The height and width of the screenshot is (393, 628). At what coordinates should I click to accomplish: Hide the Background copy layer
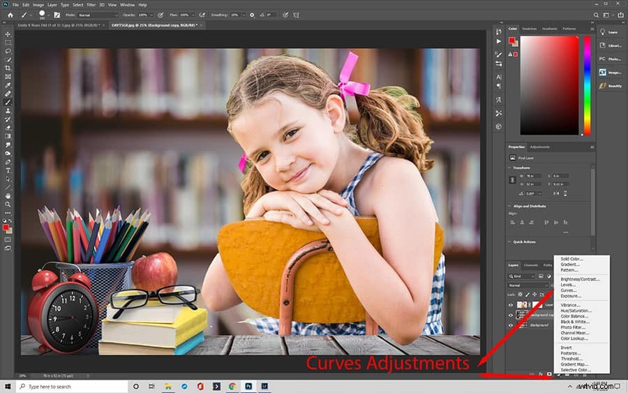point(510,316)
